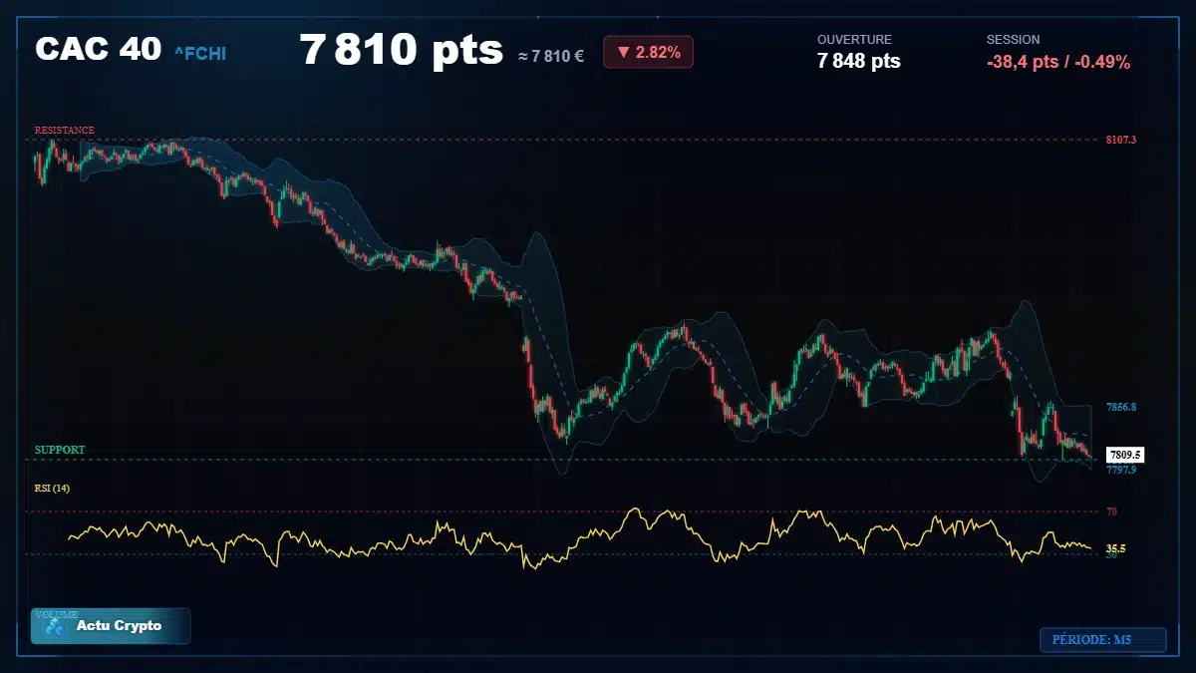Click the SUPPORT line label
This screenshot has height=673, width=1196.
(x=60, y=450)
